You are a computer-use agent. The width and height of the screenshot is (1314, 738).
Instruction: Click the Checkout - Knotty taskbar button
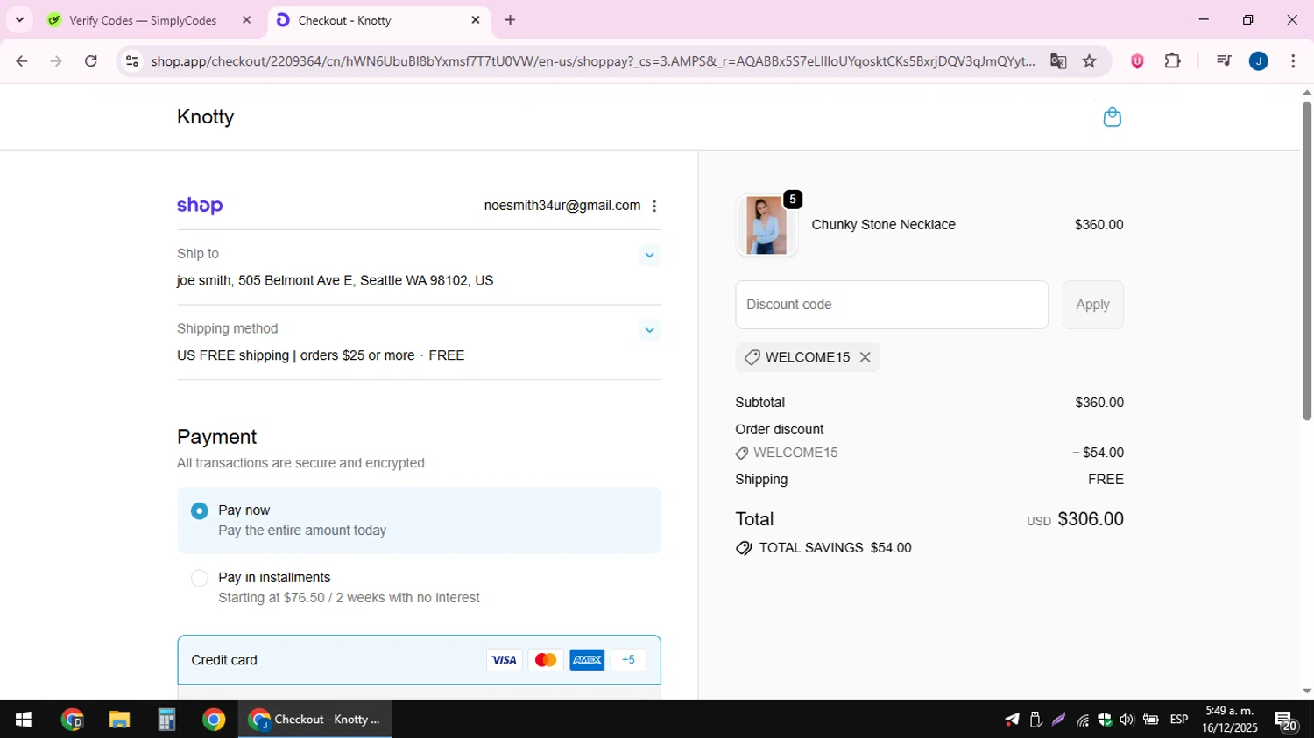(315, 720)
